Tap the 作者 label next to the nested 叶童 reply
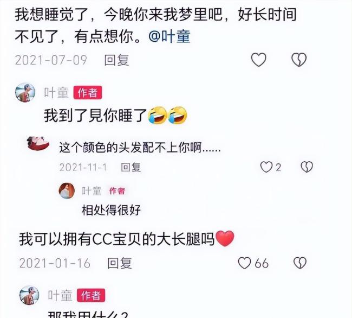The width and height of the screenshot is (352, 318). coord(117,191)
